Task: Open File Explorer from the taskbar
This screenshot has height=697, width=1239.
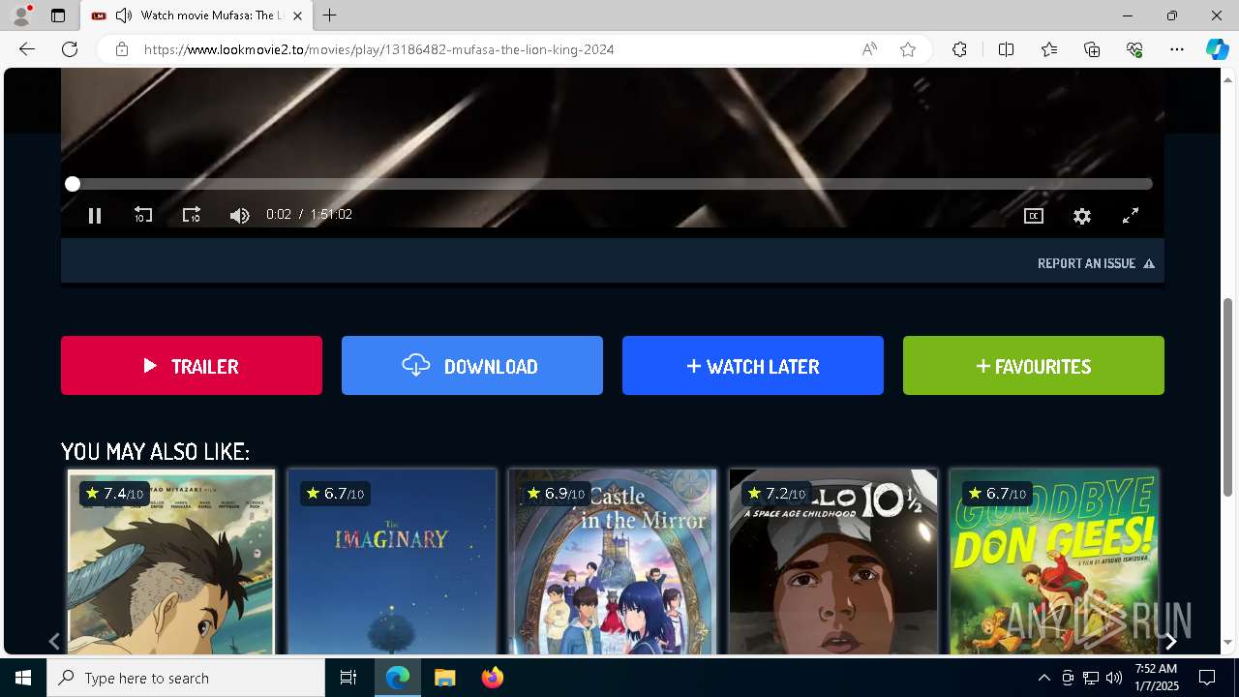Action: (x=444, y=678)
